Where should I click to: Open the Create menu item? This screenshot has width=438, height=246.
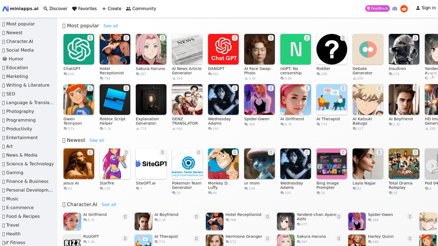(111, 9)
